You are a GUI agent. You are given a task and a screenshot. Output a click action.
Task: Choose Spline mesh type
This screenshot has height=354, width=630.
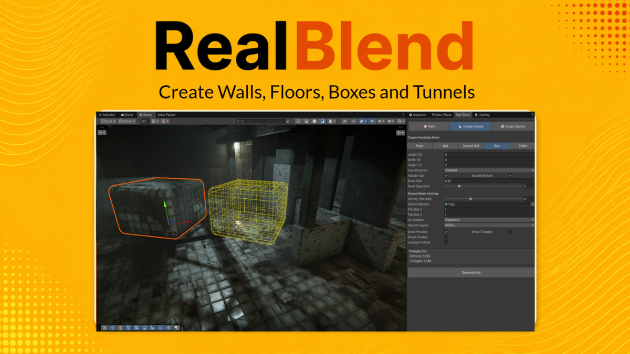click(x=522, y=146)
